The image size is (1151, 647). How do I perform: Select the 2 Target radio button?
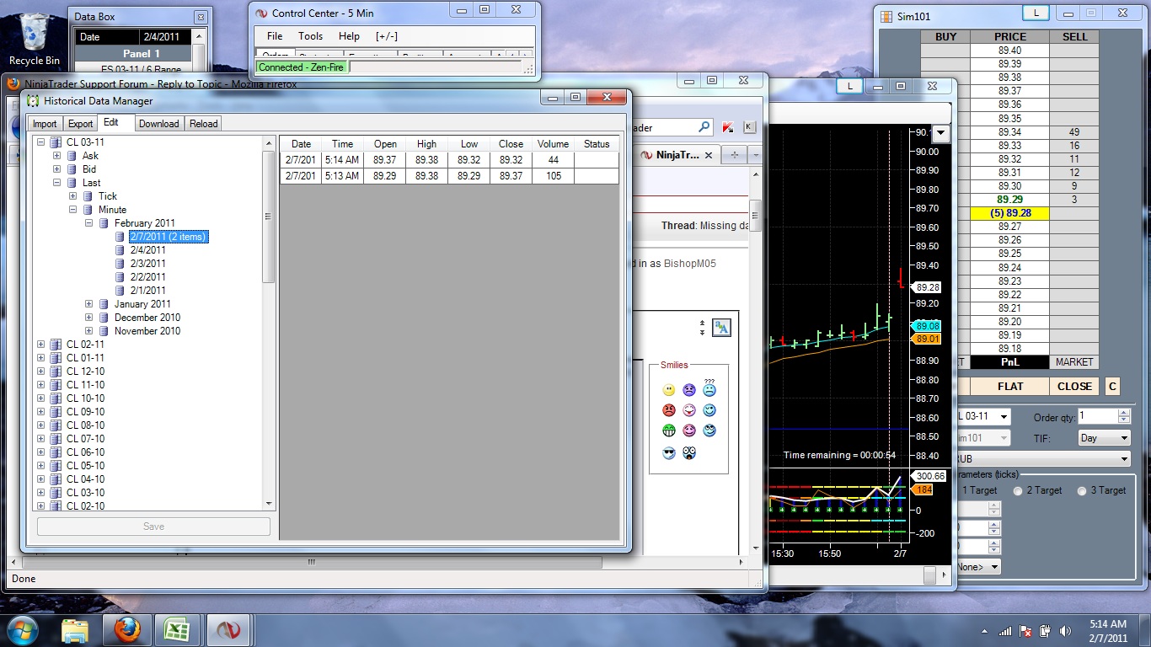tap(1019, 490)
